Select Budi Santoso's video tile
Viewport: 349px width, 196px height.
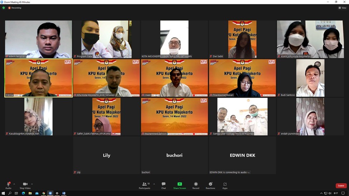310,78
